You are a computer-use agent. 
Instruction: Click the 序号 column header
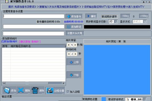point(6,46)
